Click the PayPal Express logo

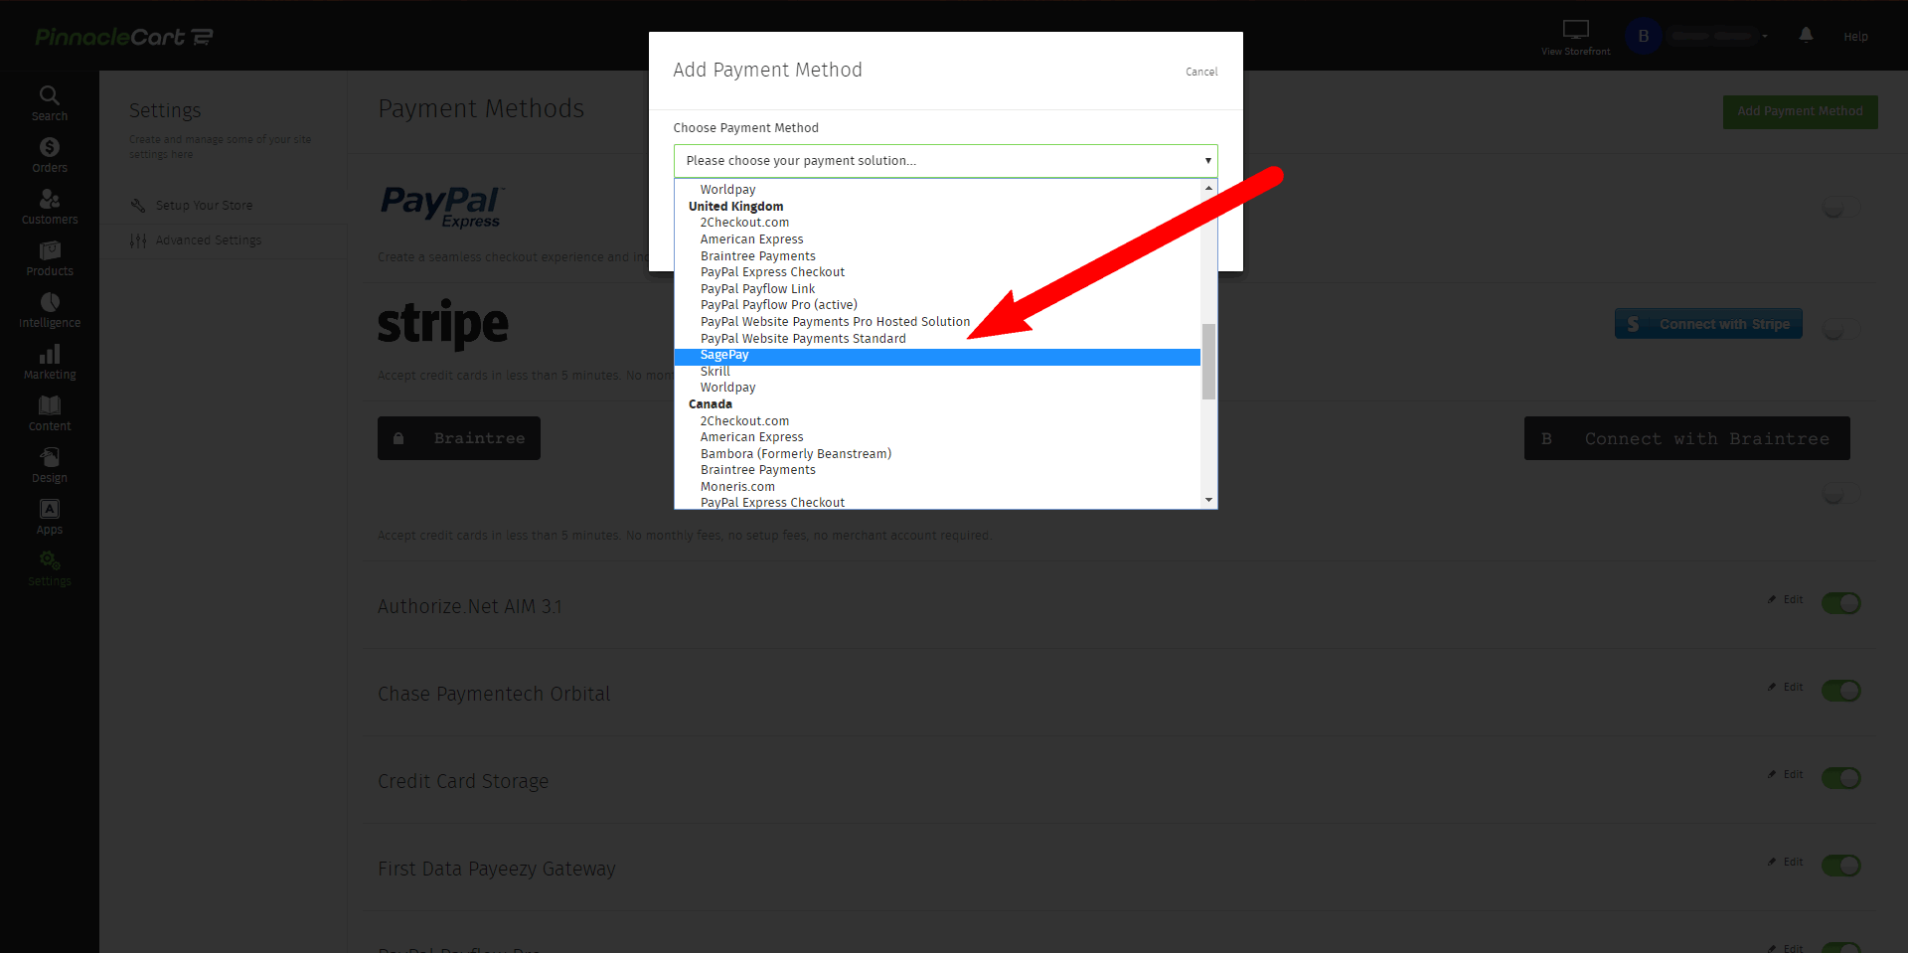coord(442,207)
